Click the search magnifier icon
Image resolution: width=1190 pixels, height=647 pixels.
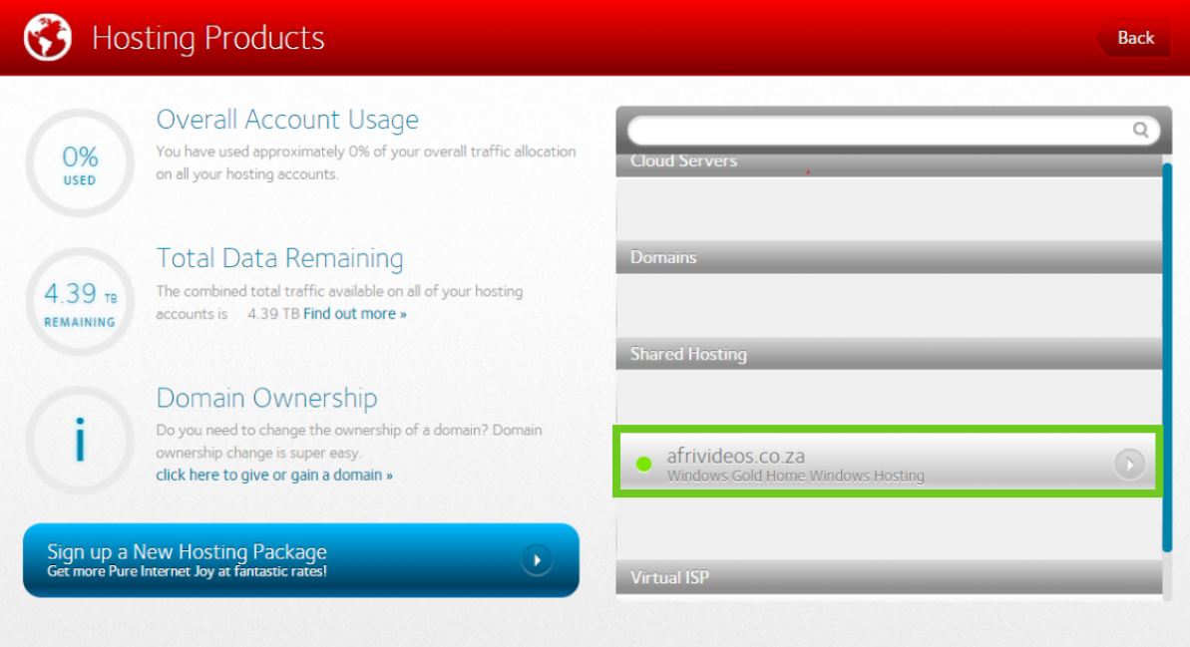[1141, 130]
